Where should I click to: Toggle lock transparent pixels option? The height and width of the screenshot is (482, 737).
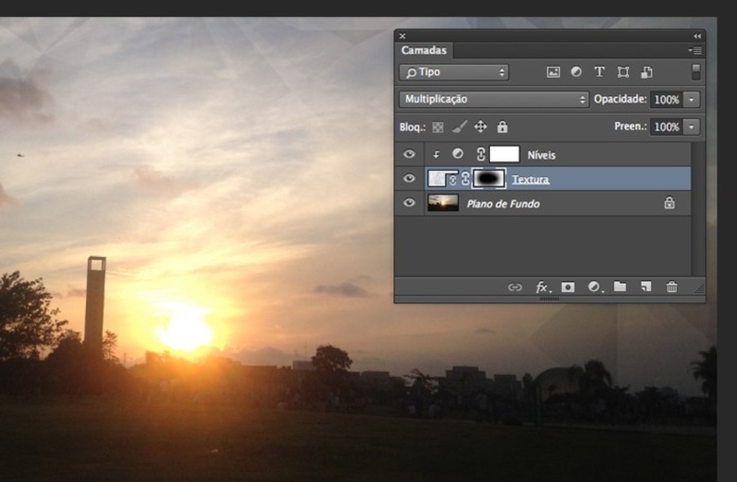[x=437, y=127]
